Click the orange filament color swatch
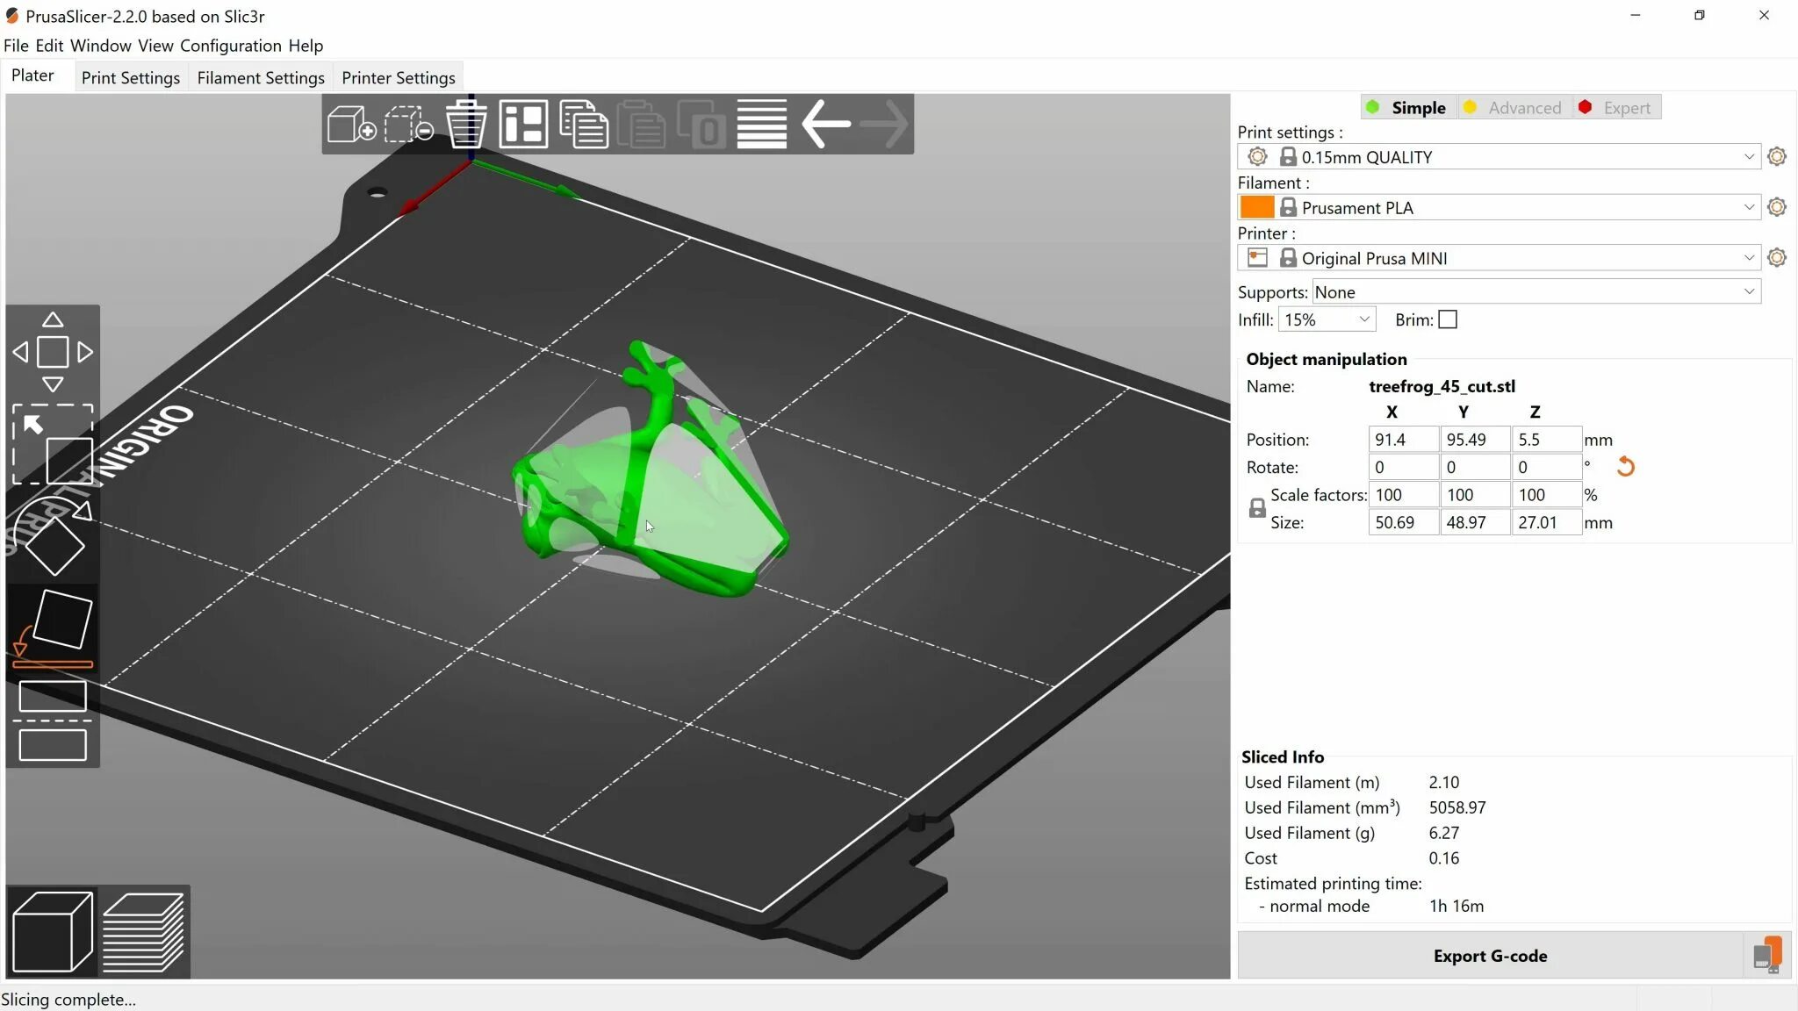 (x=1256, y=208)
